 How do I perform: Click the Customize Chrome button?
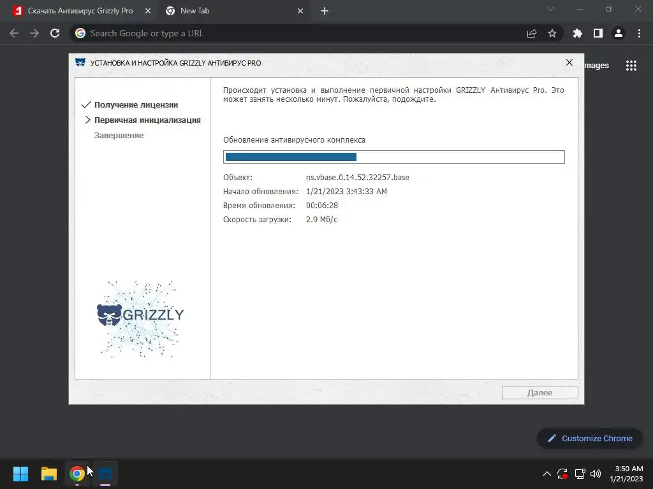[590, 438]
